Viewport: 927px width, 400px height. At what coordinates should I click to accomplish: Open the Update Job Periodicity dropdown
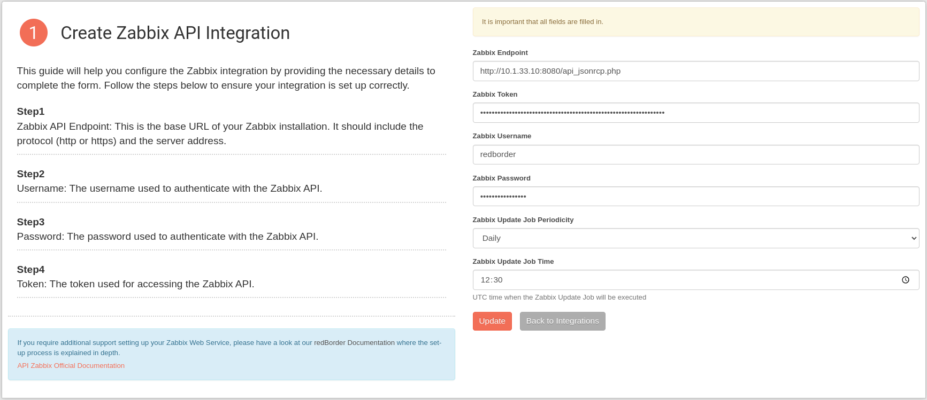click(x=695, y=238)
